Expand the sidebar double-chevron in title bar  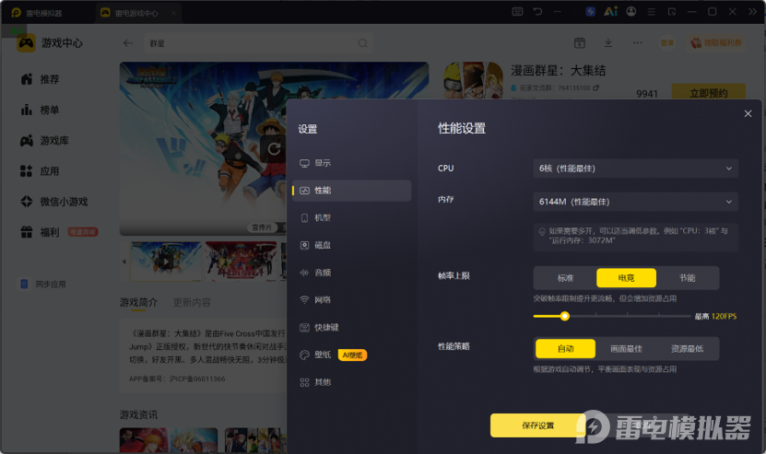752,12
